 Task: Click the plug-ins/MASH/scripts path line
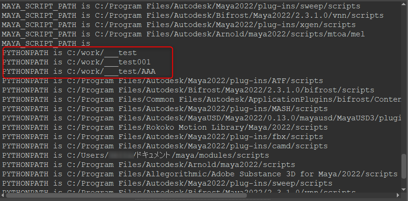point(165,109)
